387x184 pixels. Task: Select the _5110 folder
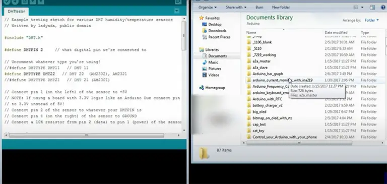[x=257, y=48]
